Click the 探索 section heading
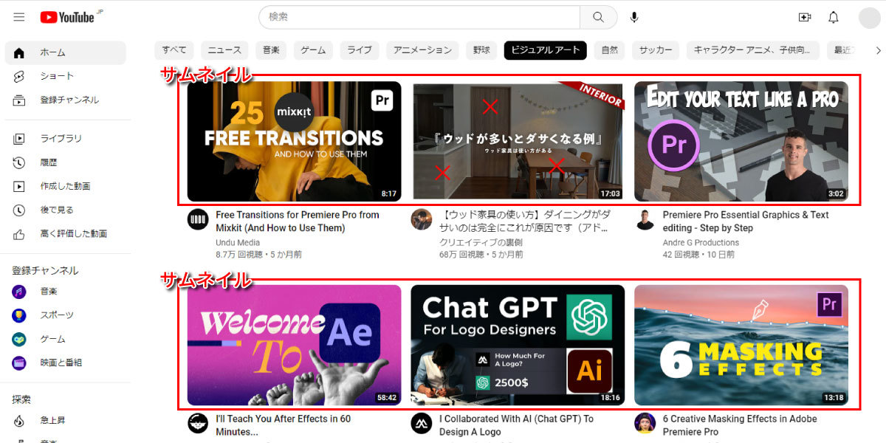The height and width of the screenshot is (443, 886). click(21, 399)
